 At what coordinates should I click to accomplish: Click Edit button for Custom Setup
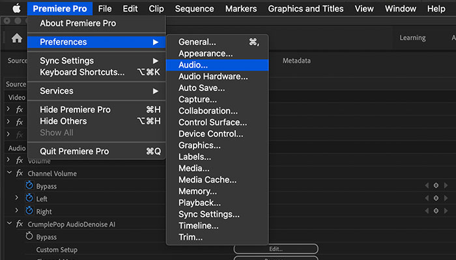coord(276,249)
